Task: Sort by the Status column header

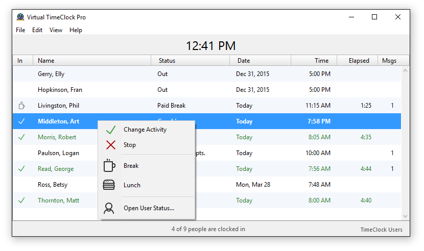Action: click(191, 61)
